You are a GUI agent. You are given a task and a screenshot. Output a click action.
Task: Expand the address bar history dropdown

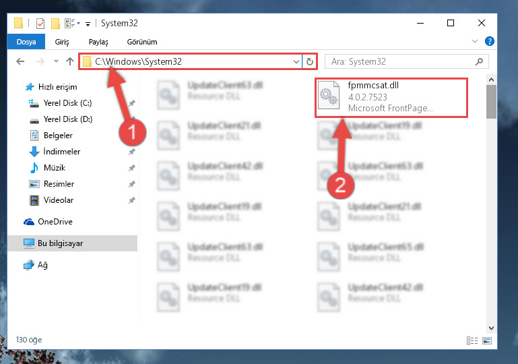[x=296, y=62]
